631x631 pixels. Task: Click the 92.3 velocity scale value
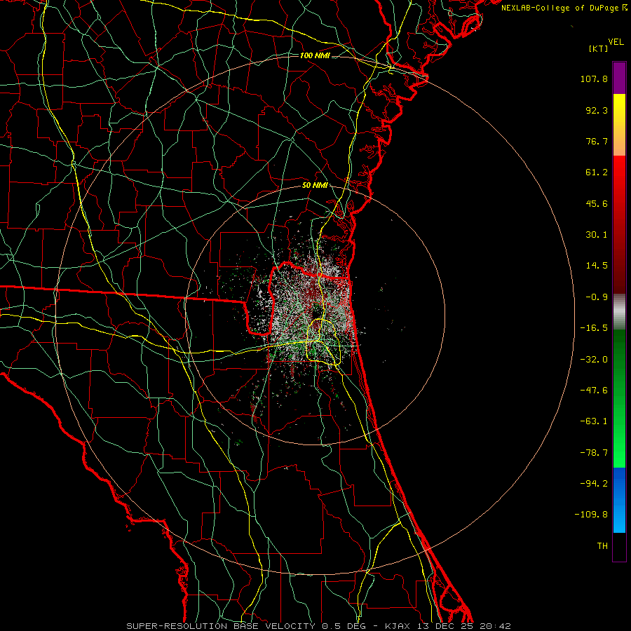pos(597,110)
